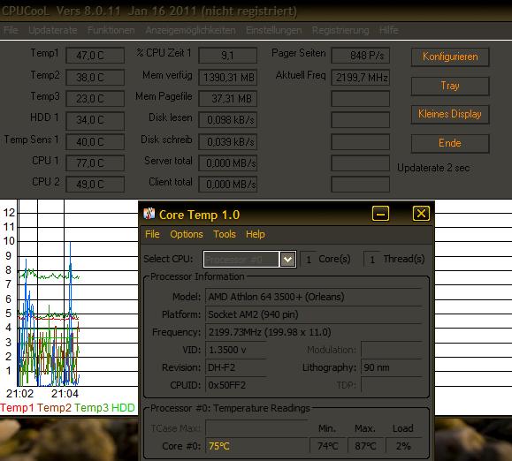Click the CPU 1 value 77,0 C
Viewport: 512px width, 461px height.
point(95,163)
